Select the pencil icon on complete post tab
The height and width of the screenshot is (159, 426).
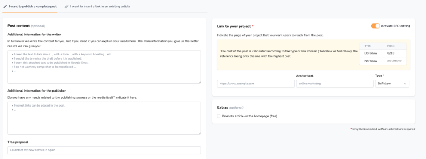[5, 6]
